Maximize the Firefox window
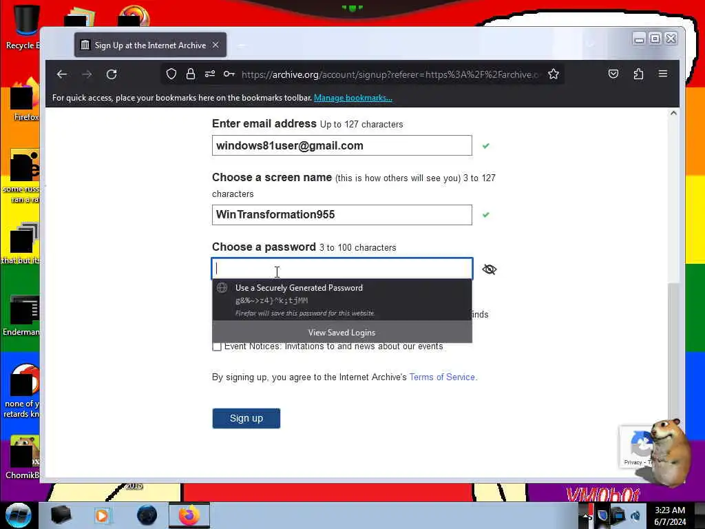This screenshot has width=705, height=529. pyautogui.click(x=655, y=39)
